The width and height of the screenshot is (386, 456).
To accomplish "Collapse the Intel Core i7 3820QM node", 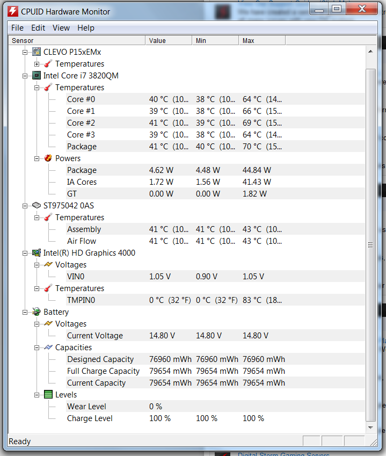I will 25,76.
